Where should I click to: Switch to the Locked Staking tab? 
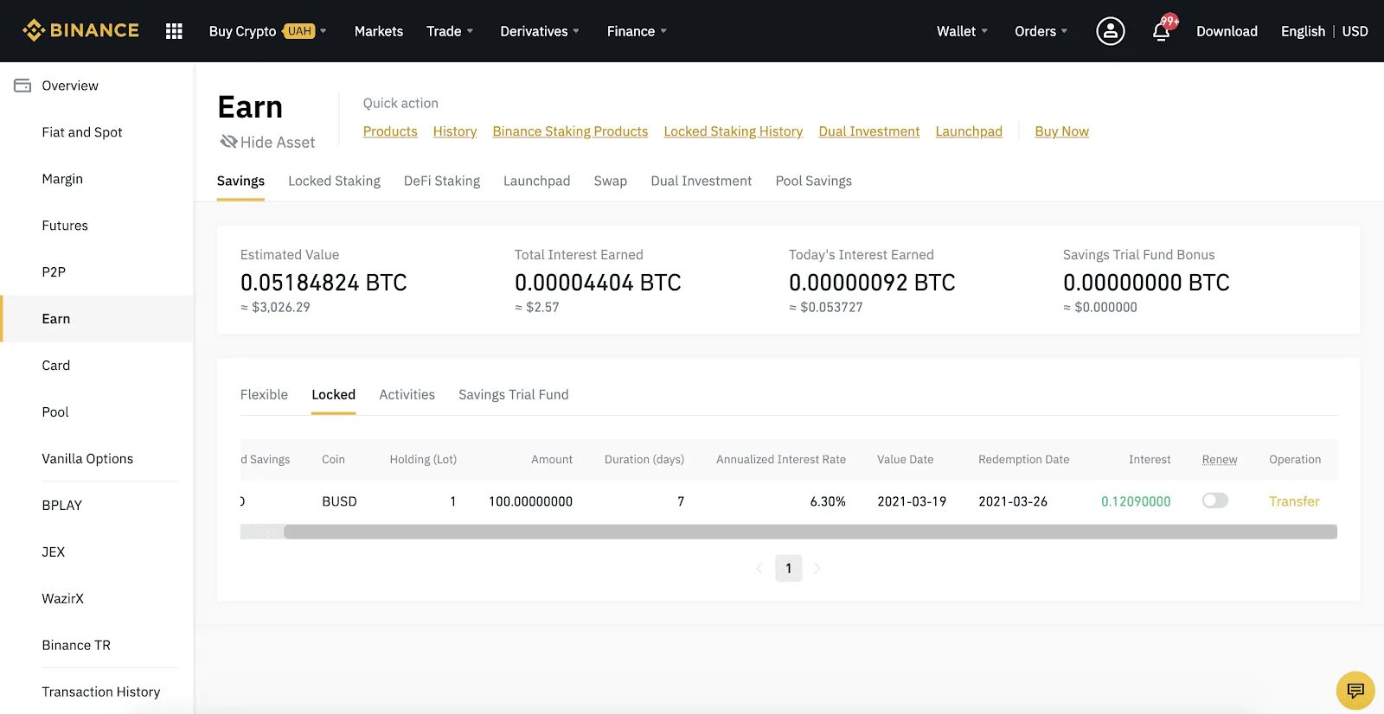(x=334, y=181)
